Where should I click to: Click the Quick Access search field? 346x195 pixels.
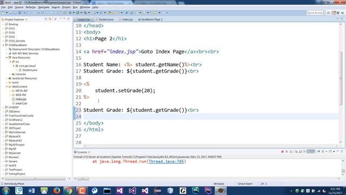point(315,13)
